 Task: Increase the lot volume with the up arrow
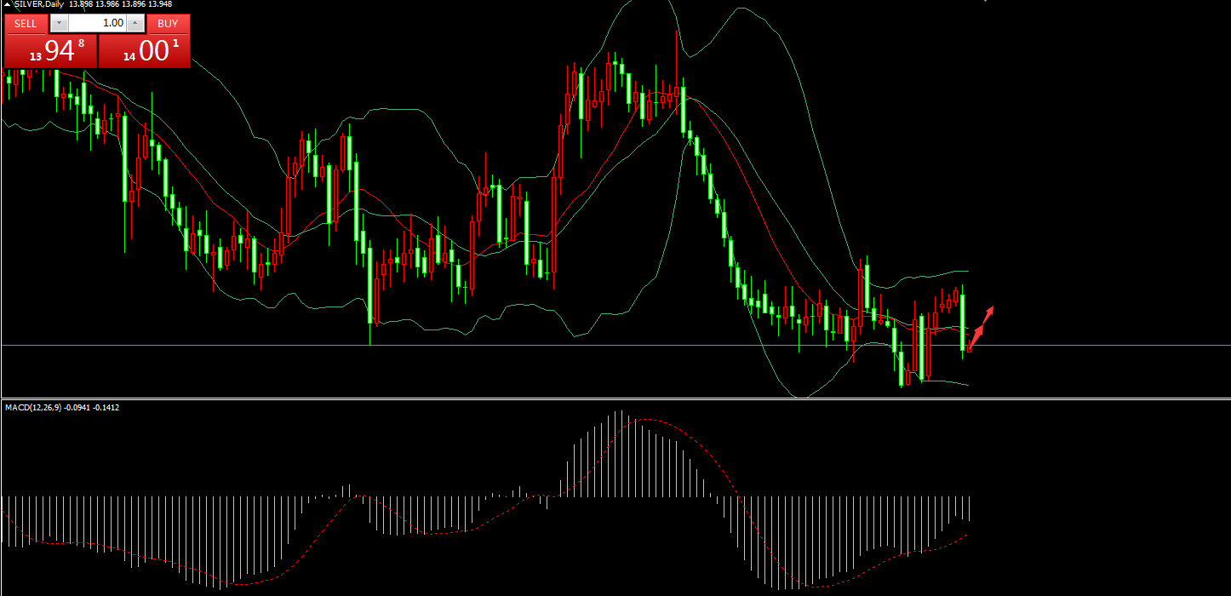pos(134,23)
